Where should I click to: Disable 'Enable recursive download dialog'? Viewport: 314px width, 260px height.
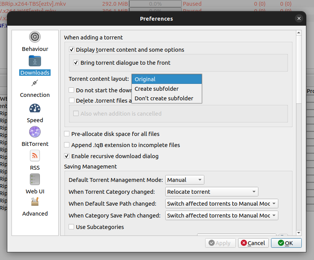coord(67,156)
